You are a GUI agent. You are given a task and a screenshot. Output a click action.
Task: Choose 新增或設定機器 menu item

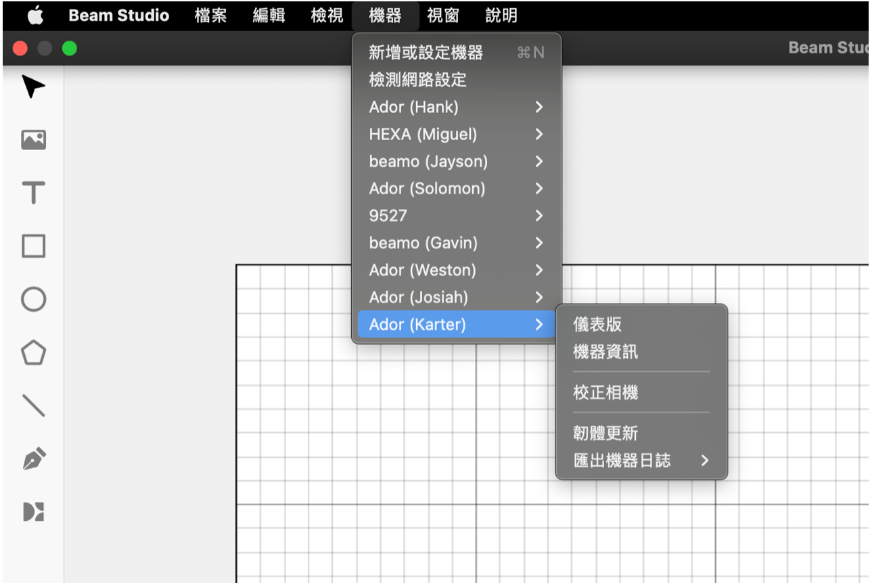[x=457, y=53]
